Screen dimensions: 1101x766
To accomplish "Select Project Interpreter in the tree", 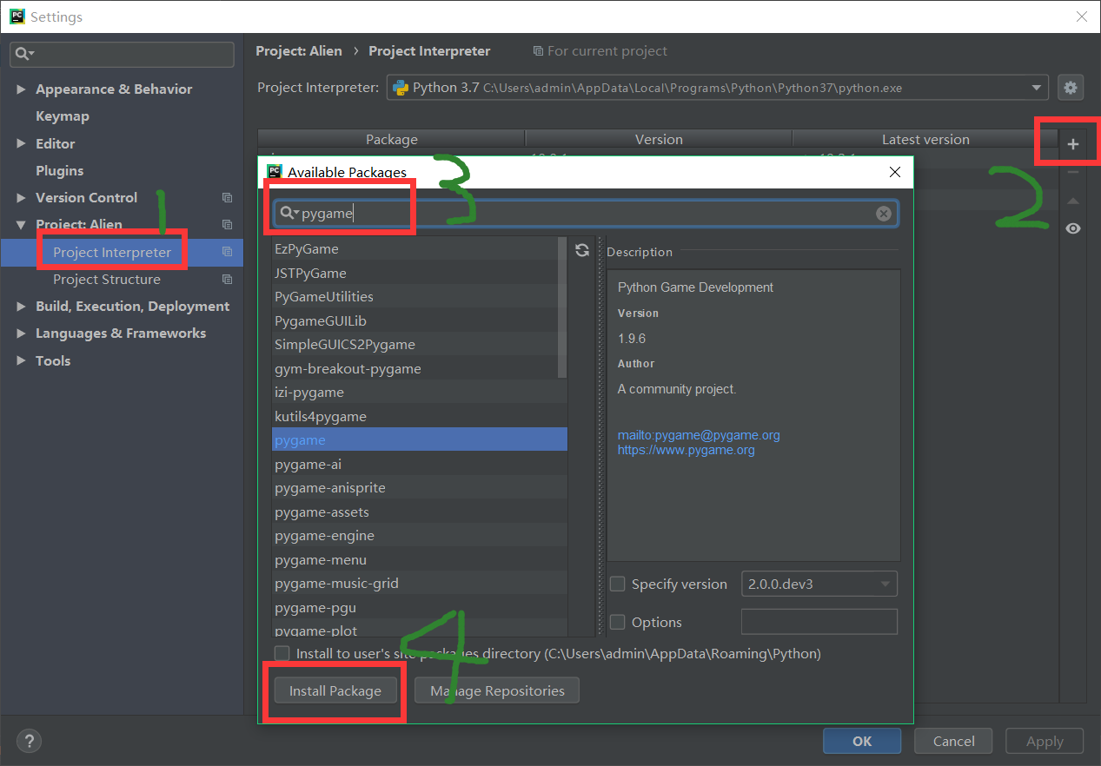I will coord(112,253).
